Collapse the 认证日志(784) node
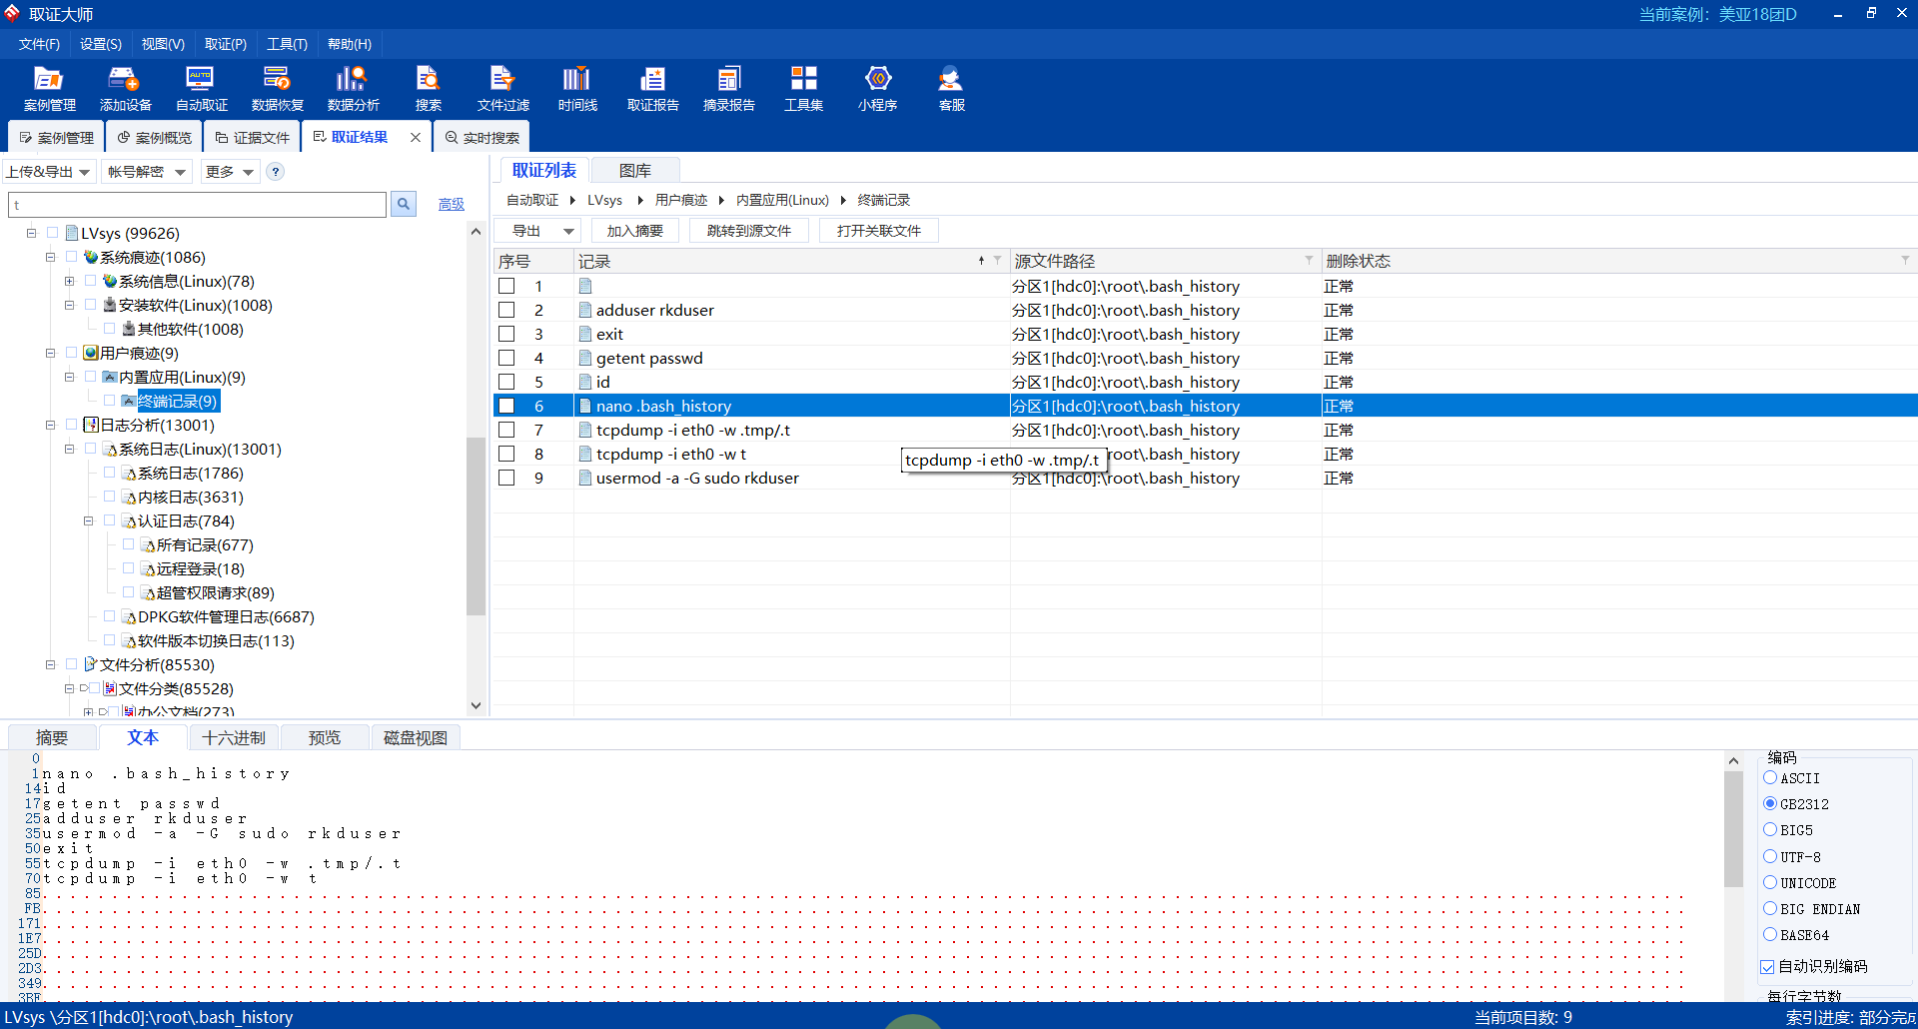The height and width of the screenshot is (1029, 1918). click(89, 520)
